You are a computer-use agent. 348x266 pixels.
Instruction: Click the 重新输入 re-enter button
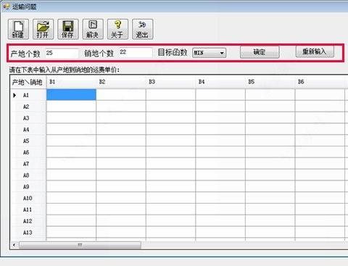315,51
